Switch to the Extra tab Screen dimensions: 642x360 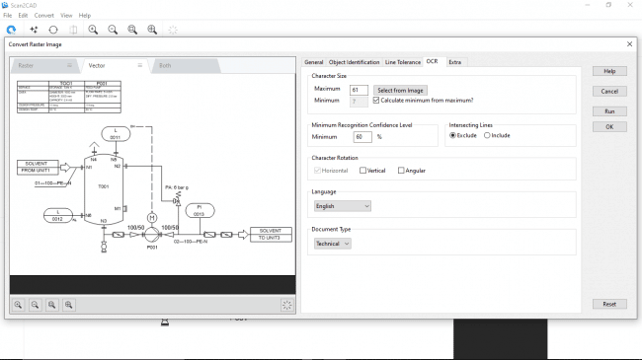[455, 62]
